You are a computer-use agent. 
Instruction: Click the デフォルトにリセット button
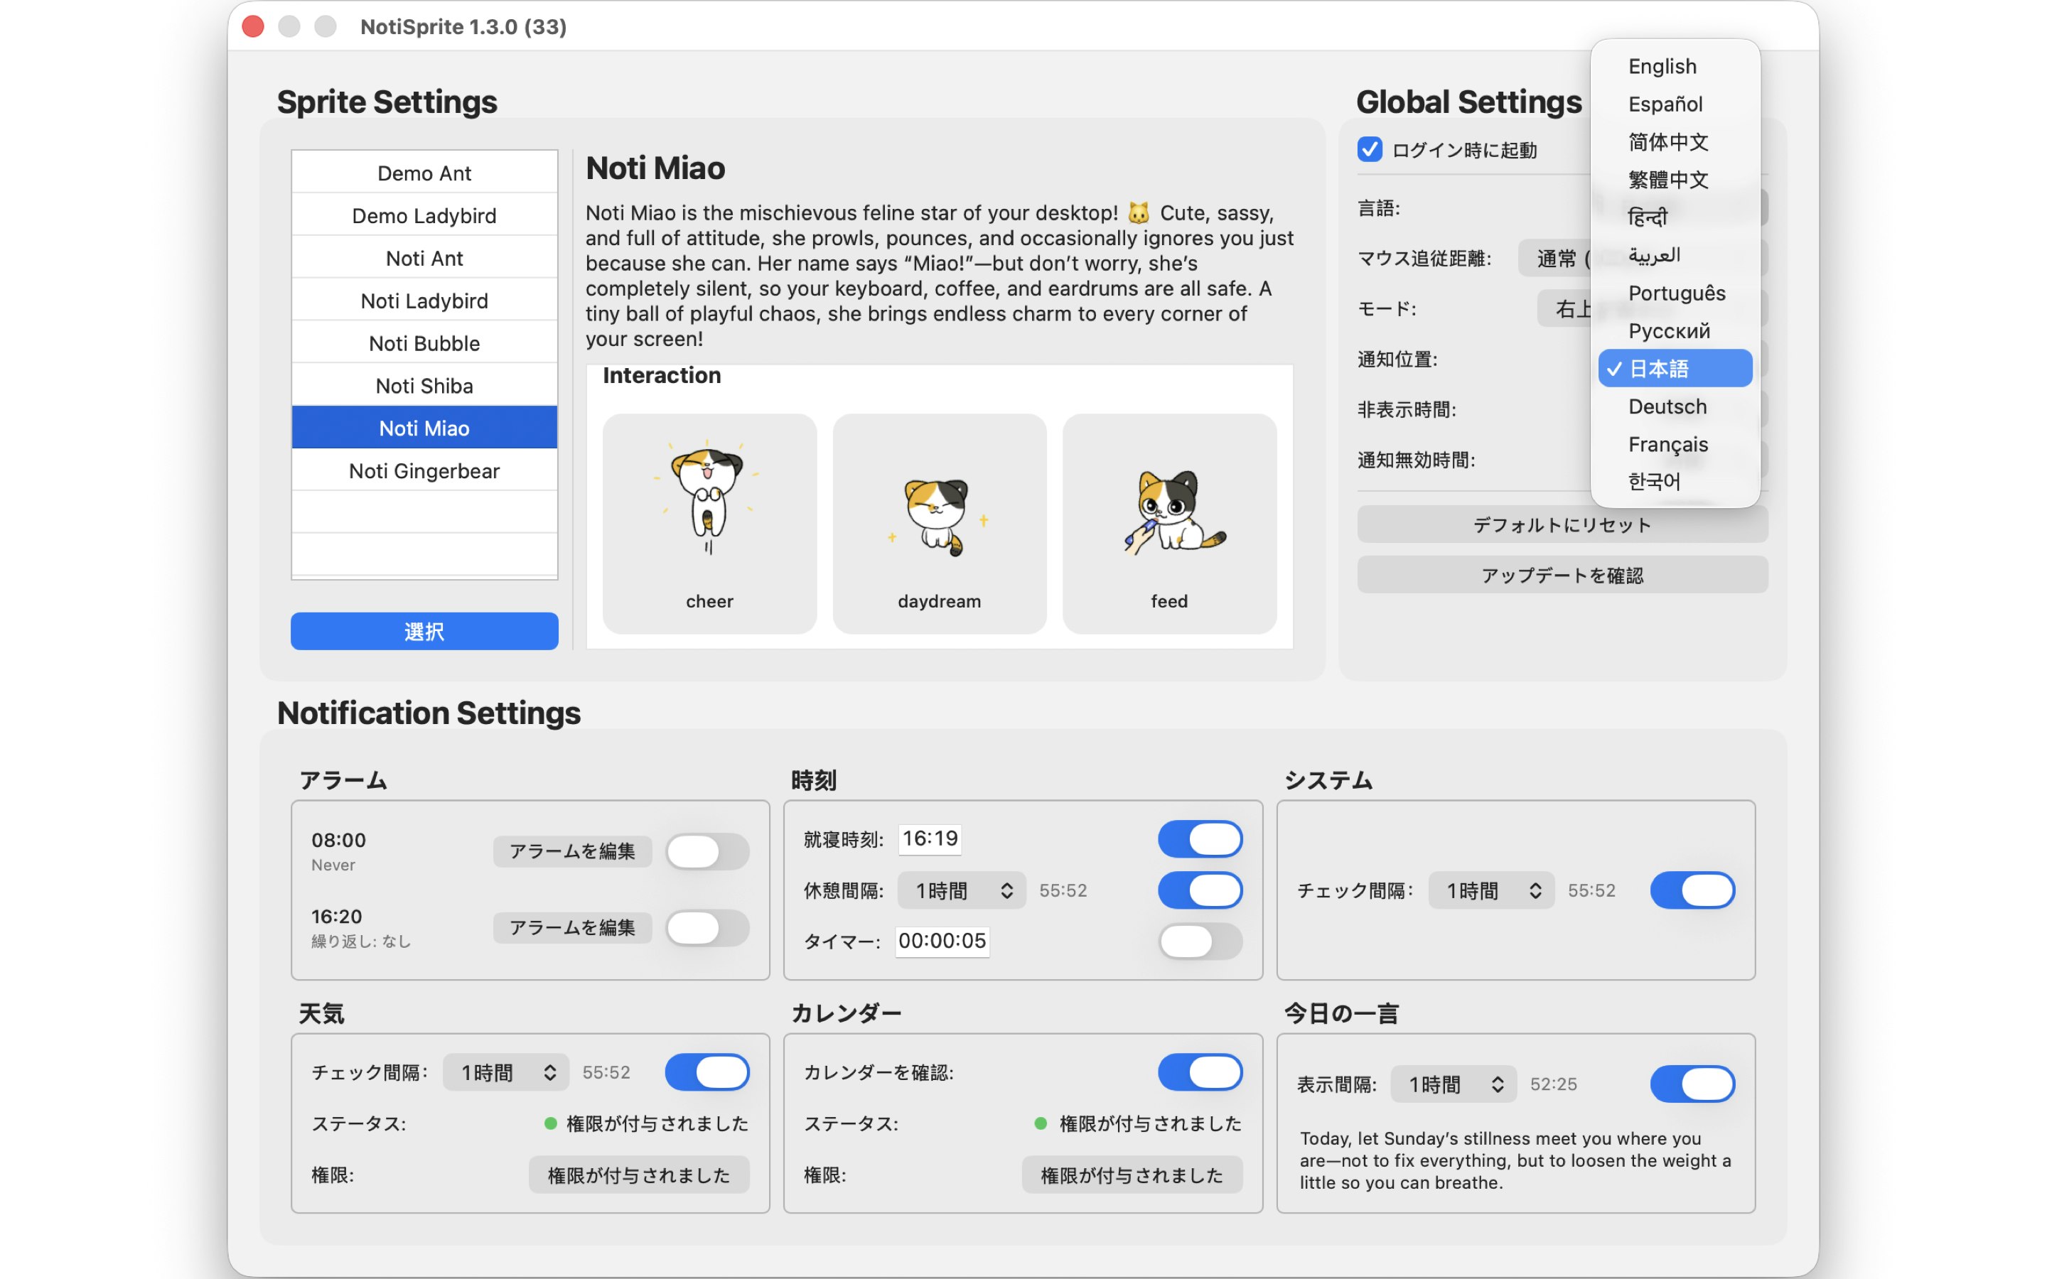point(1562,524)
